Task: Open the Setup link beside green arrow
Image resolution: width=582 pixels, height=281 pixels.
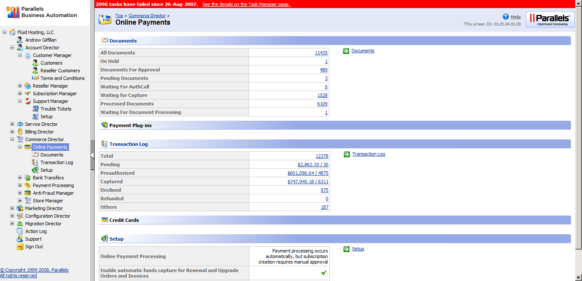Action: (358, 249)
